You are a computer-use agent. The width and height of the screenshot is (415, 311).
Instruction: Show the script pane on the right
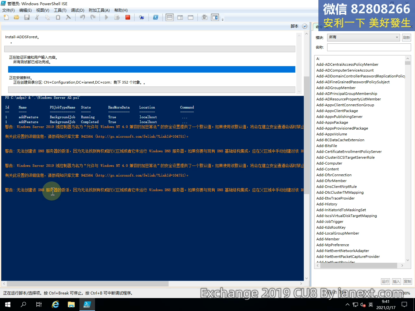(180, 17)
